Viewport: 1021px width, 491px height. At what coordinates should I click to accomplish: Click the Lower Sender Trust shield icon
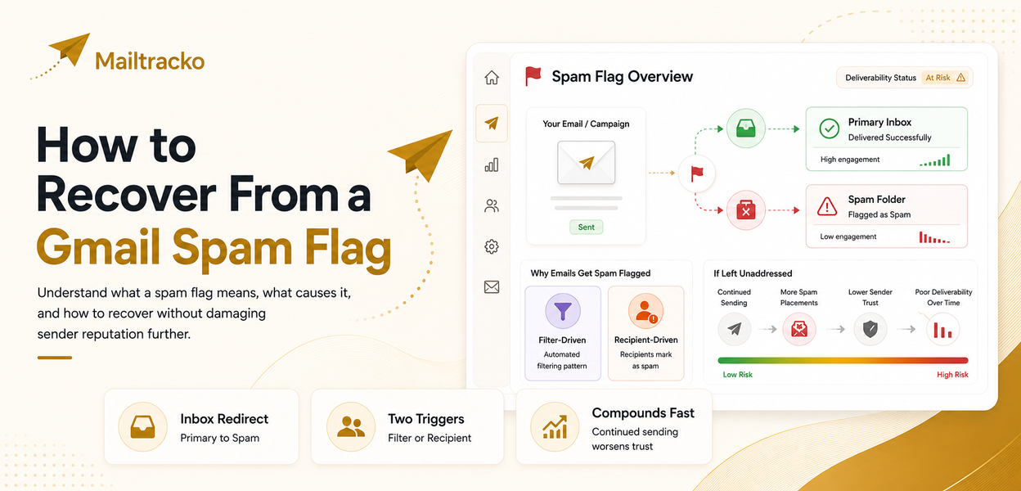pos(870,330)
